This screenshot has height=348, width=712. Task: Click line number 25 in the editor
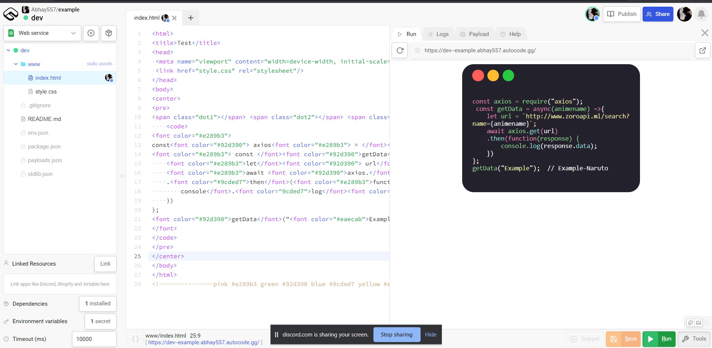click(x=137, y=256)
